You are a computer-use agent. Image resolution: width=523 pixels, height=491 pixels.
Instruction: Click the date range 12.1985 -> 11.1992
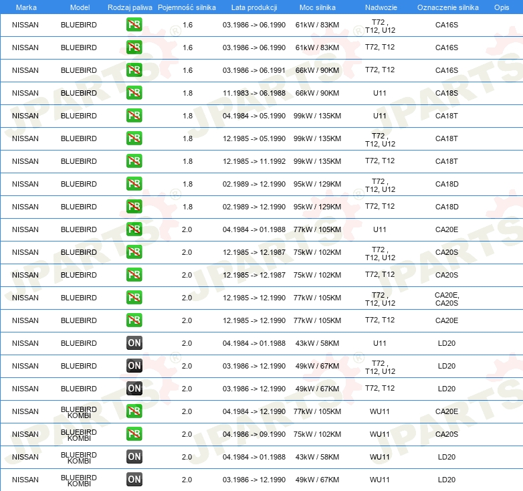coord(254,161)
